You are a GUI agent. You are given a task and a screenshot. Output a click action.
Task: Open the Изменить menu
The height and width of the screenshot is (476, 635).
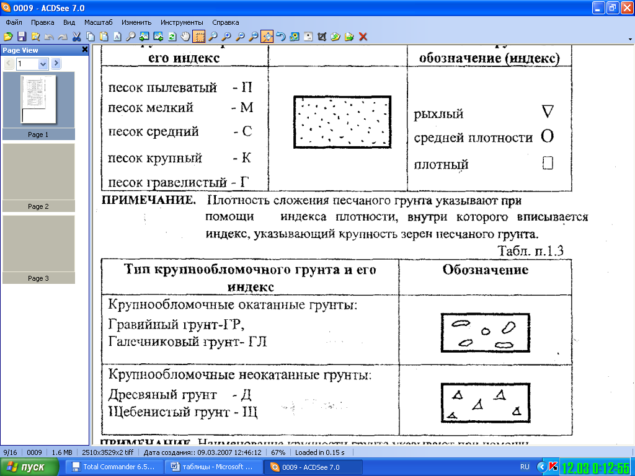click(136, 22)
